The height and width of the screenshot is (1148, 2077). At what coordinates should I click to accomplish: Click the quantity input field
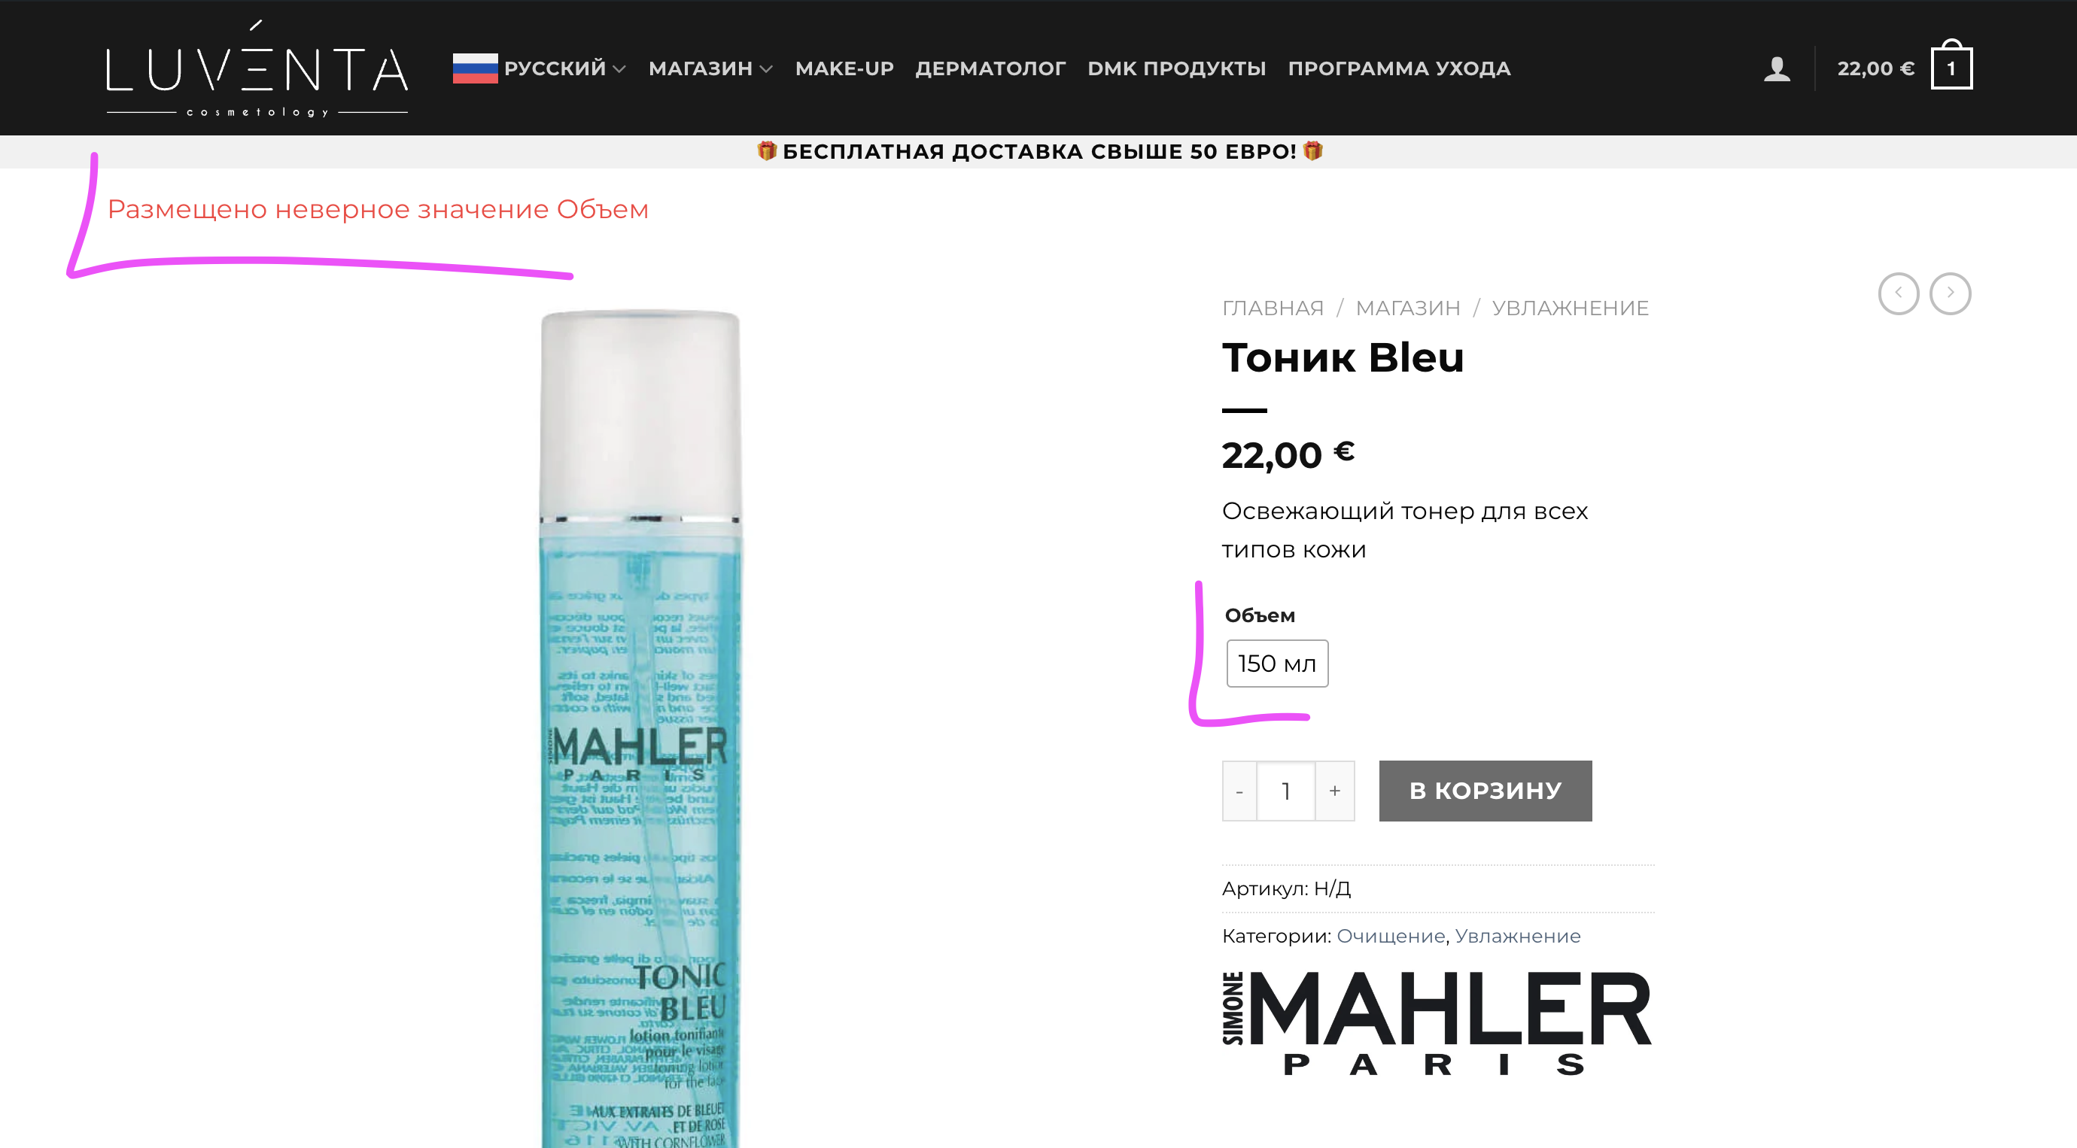(1286, 791)
